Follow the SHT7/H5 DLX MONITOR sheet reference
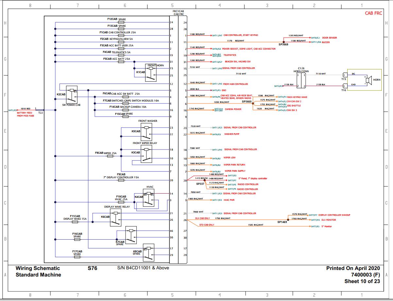 (316, 220)
